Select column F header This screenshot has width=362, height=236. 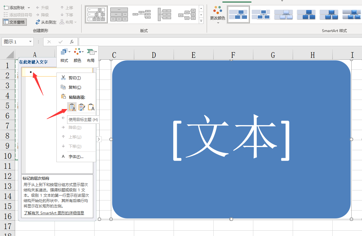(x=233, y=55)
